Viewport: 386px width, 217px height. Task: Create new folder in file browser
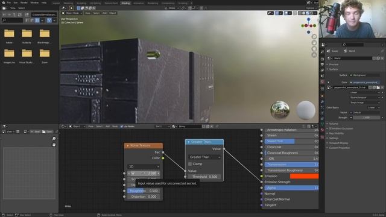click(27, 14)
